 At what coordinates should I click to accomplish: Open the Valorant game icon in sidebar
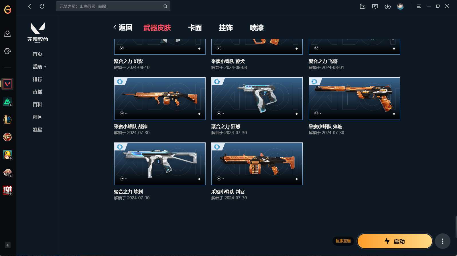point(7,84)
